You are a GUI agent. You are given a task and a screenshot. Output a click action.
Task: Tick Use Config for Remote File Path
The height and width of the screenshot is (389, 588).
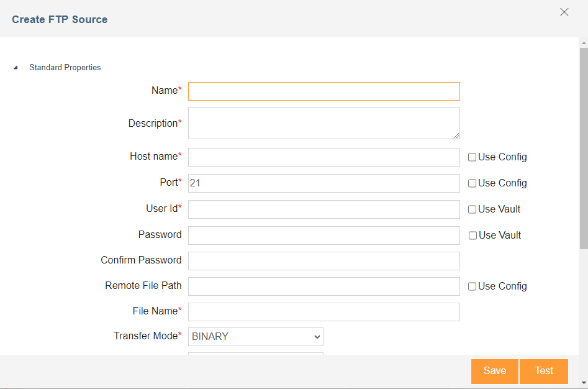[x=472, y=286]
